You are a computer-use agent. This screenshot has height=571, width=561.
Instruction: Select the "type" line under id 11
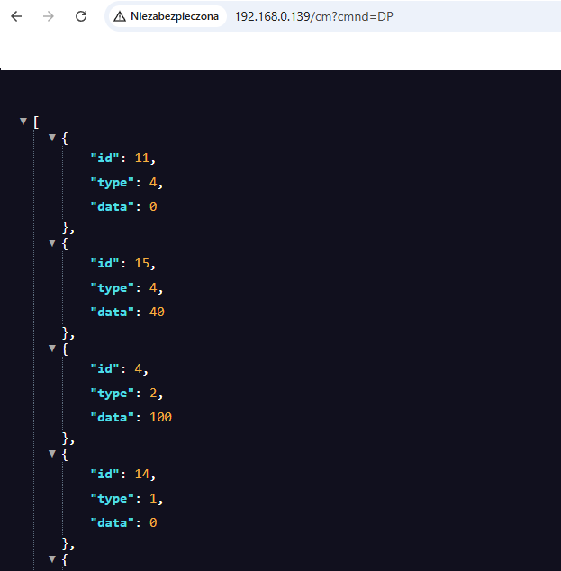pos(127,183)
